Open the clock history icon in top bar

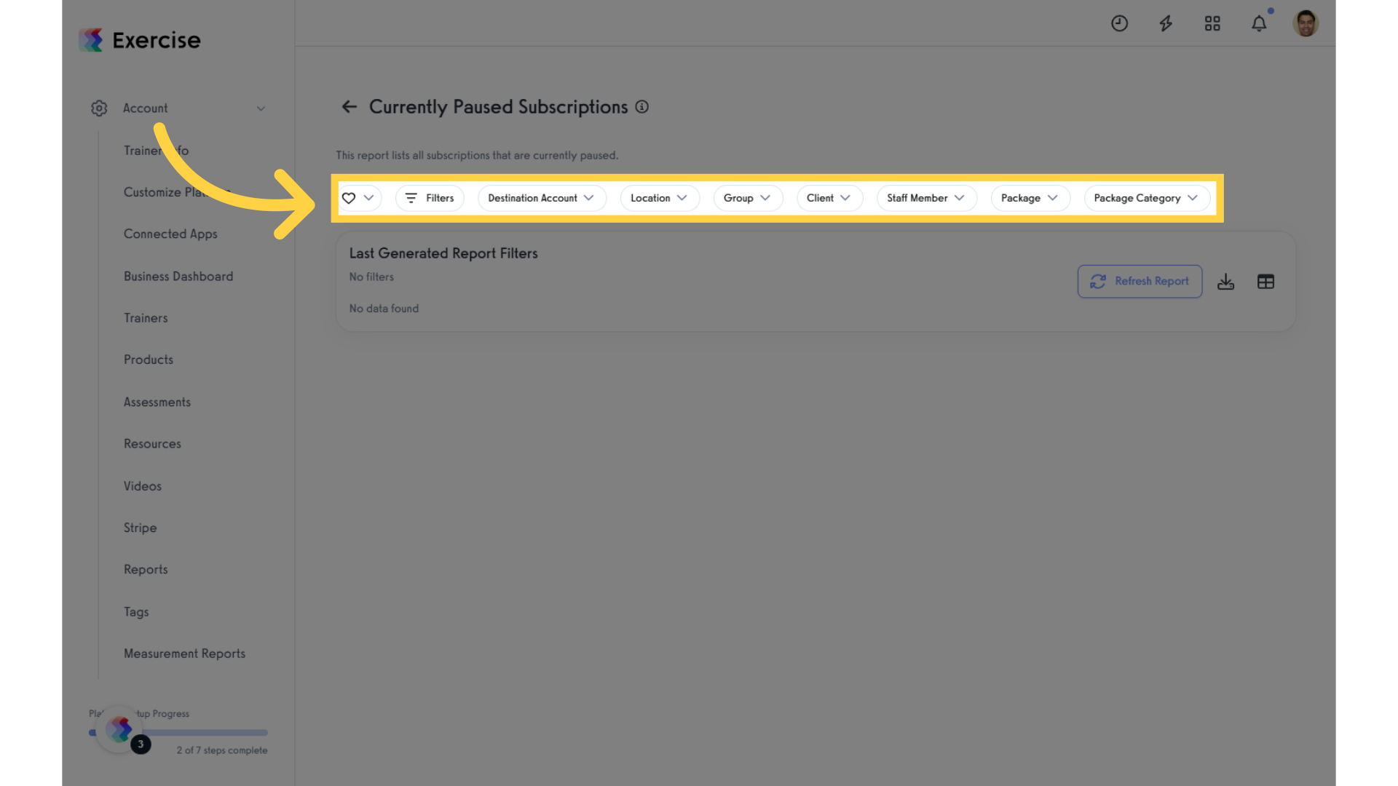pyautogui.click(x=1119, y=23)
